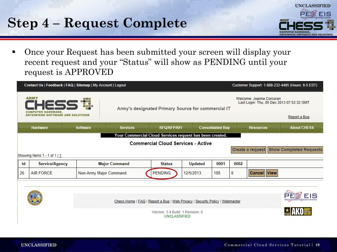Click the Commercial Cloud Services - Active heading
Viewport: 337px width, 252px height.
pos(171,143)
